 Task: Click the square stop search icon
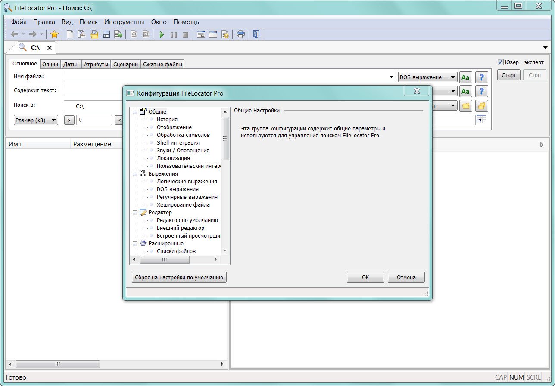click(185, 34)
